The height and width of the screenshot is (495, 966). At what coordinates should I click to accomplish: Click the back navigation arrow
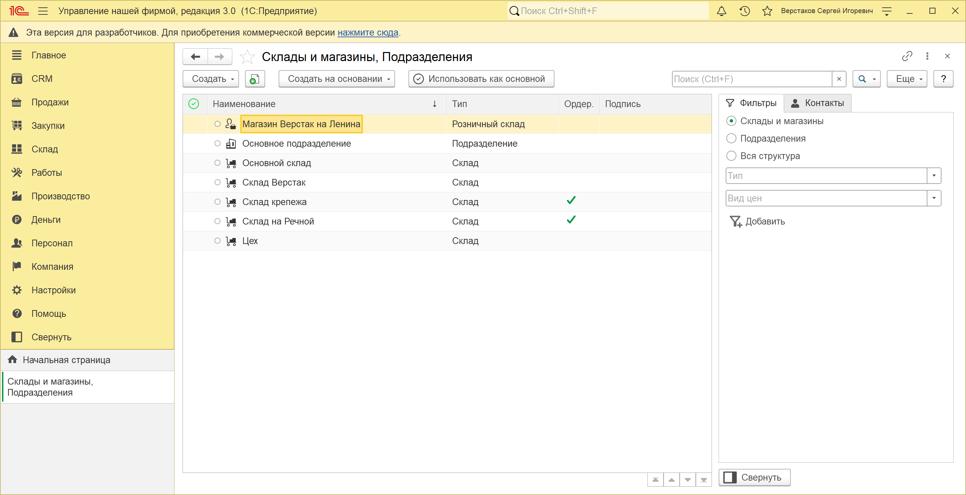pyautogui.click(x=195, y=57)
